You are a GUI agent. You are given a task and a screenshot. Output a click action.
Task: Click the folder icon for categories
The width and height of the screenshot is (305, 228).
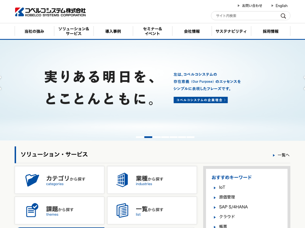(32, 180)
